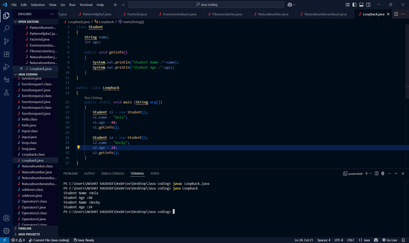
Task: Open the Explorer view in activity bar
Action: tap(6, 16)
